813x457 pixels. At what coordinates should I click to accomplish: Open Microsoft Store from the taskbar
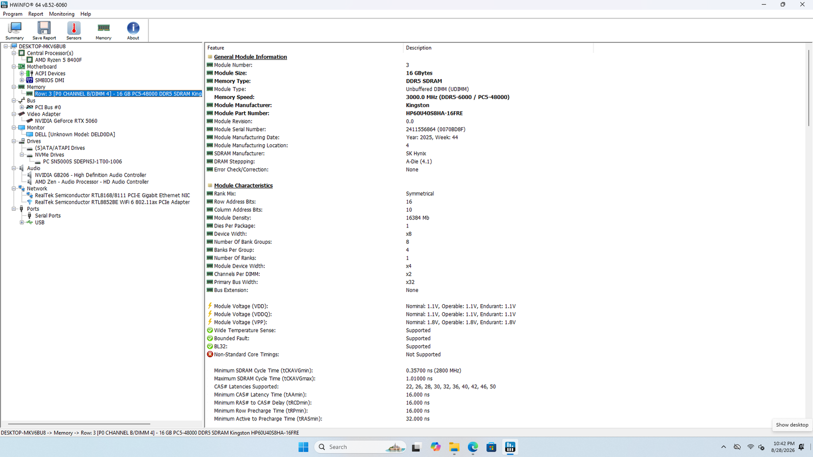coord(491,447)
